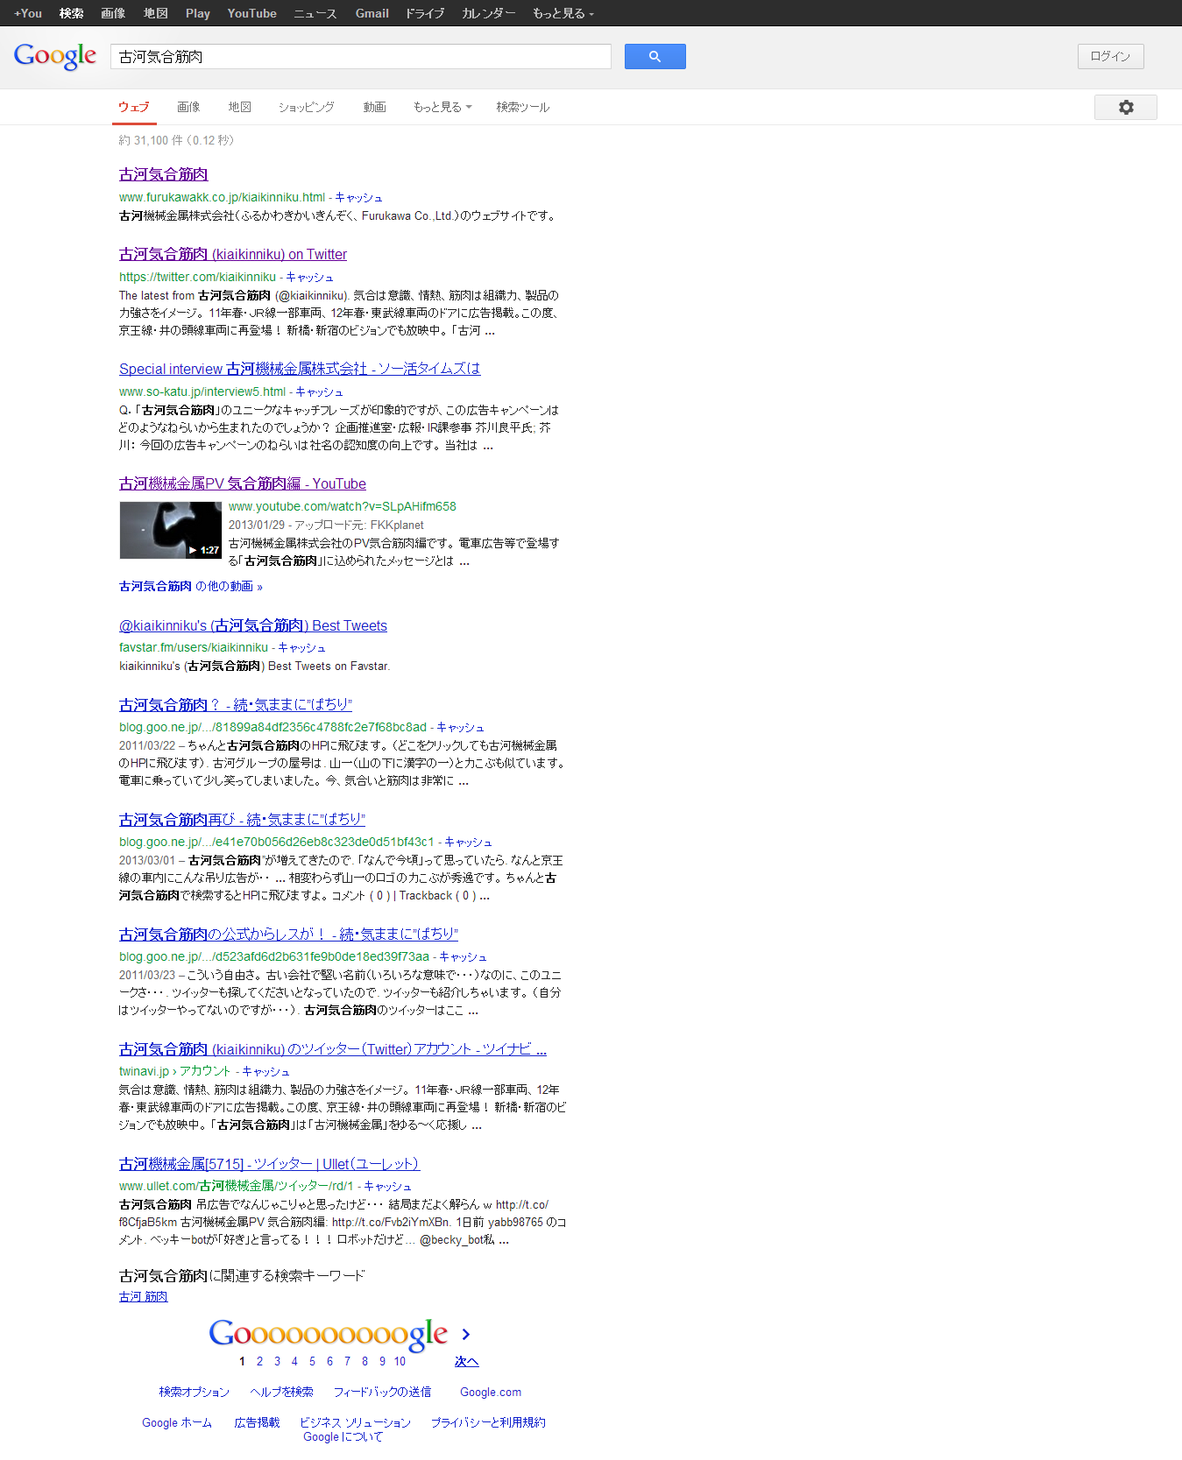1182x1460 pixels.
Task: Click the blue magnifier search button
Action: pos(655,57)
